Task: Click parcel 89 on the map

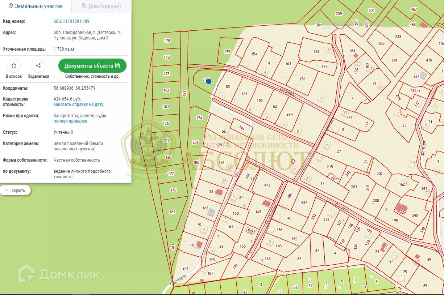Action: coord(228,86)
